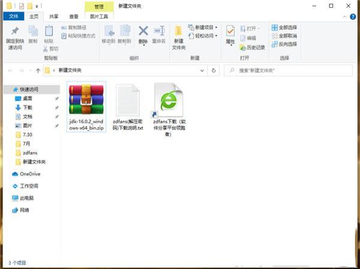Refresh the current folder view
This screenshot has width=360, height=269.
click(x=215, y=70)
